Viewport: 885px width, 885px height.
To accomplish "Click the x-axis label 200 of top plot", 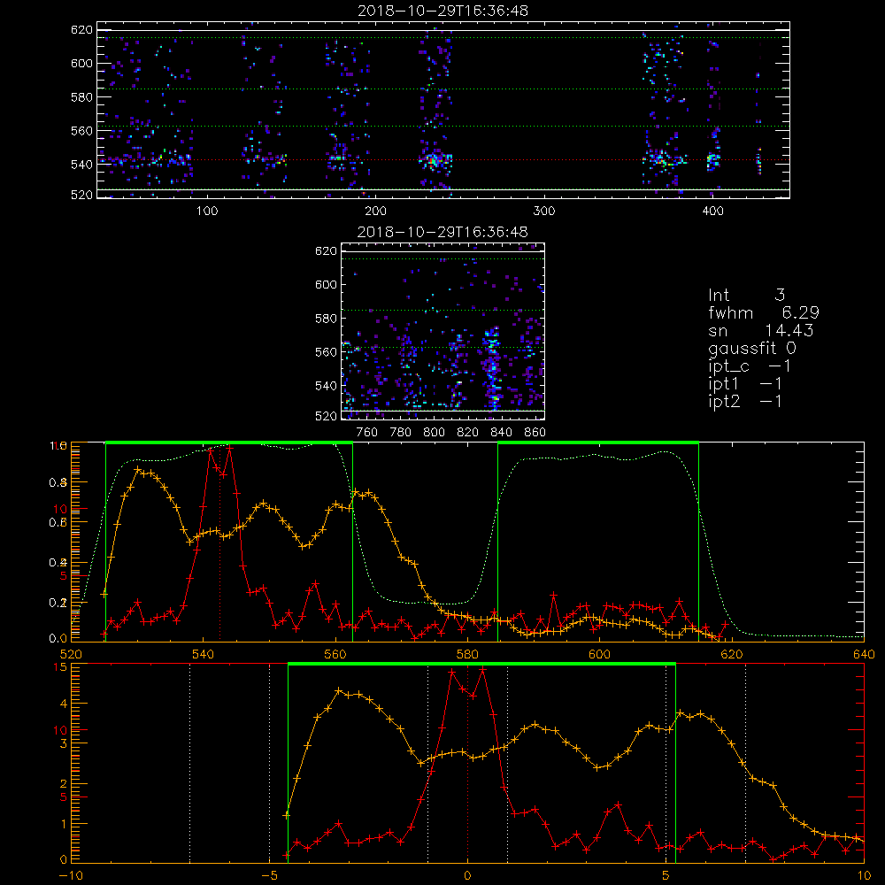I will pyautogui.click(x=375, y=212).
